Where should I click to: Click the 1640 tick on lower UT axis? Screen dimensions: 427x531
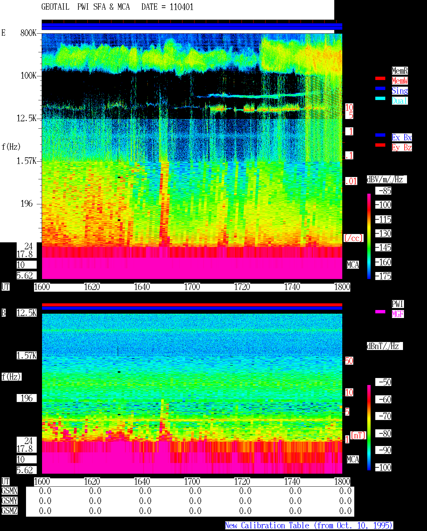pos(142,482)
